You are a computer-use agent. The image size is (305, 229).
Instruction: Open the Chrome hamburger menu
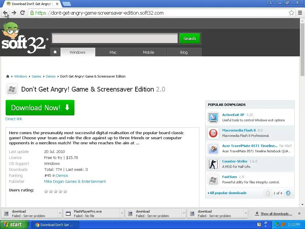coord(300,13)
